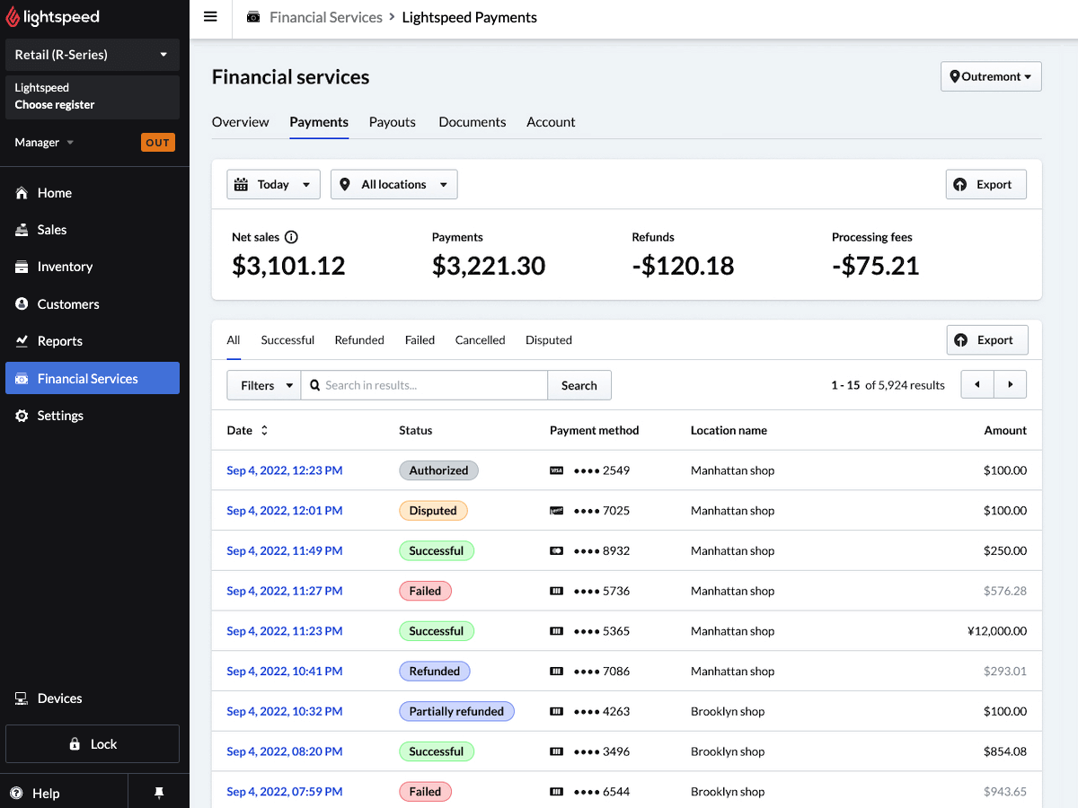Open Inventory from the sidebar
The width and height of the screenshot is (1078, 808).
pyautogui.click(x=93, y=267)
